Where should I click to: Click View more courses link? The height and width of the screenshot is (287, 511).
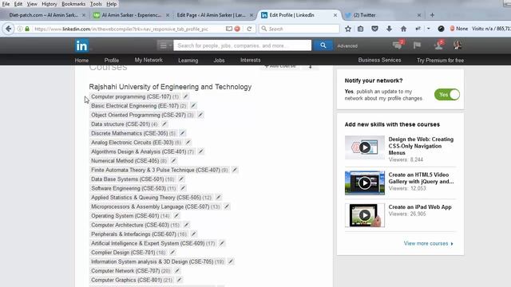tap(428, 243)
